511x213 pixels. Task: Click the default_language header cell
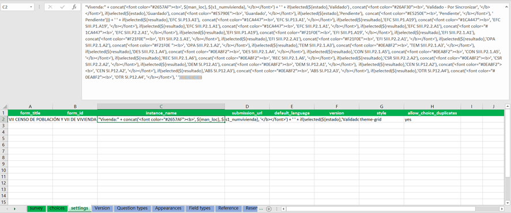click(x=292, y=113)
